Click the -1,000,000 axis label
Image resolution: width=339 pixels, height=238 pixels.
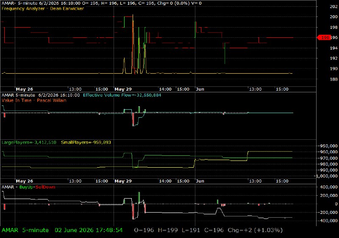pyautogui.click(x=326, y=176)
